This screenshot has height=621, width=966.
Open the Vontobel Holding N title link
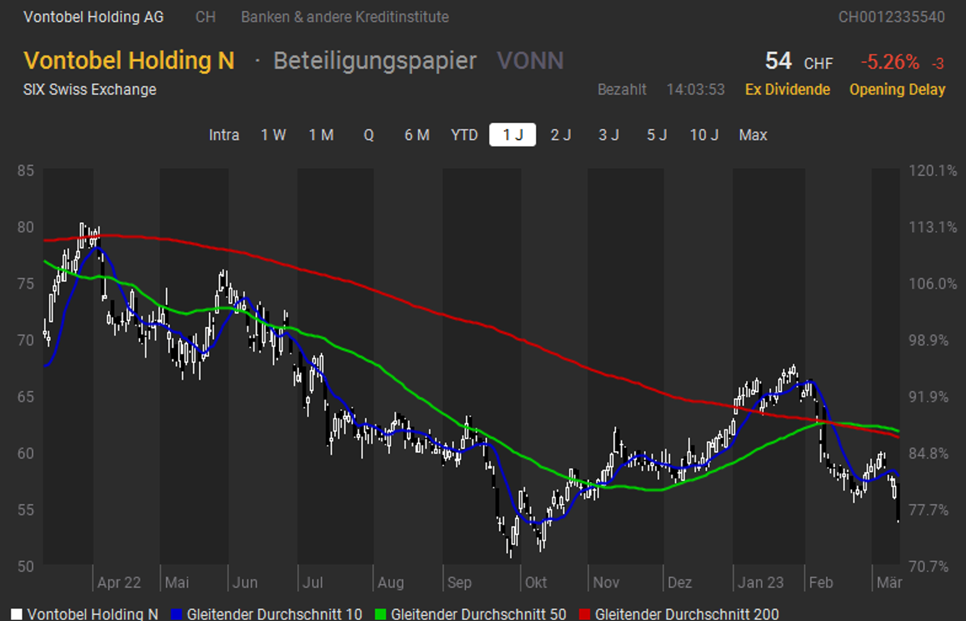click(129, 61)
